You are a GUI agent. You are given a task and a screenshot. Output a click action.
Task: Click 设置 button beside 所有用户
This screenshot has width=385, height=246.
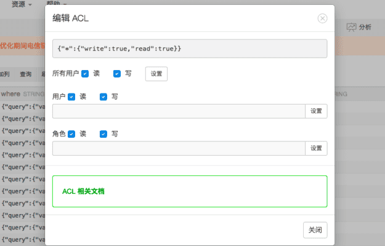(x=156, y=74)
